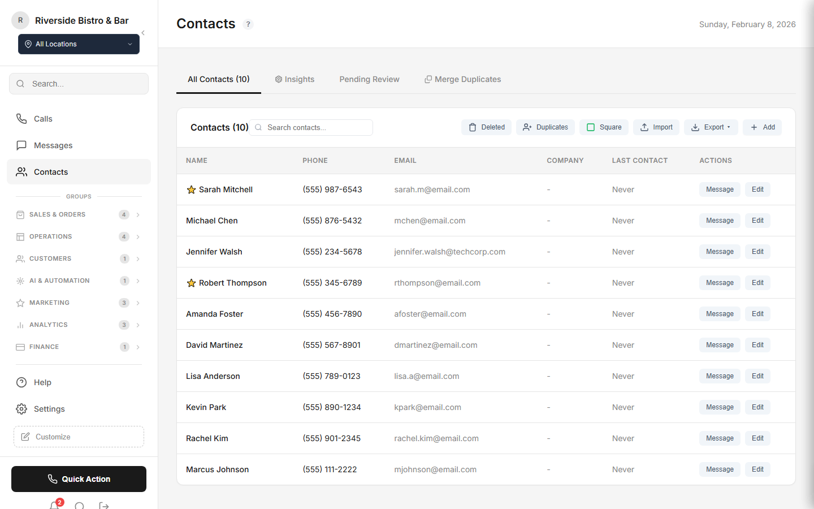Open the Pending Review tab
The height and width of the screenshot is (509, 814).
pyautogui.click(x=369, y=79)
